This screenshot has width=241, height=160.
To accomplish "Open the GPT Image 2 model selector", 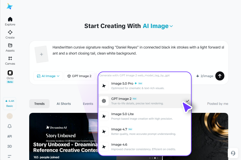I will click(x=80, y=76).
